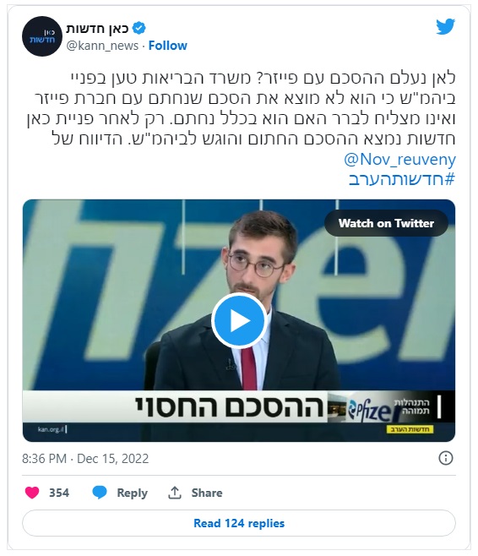Open the tweet info circle icon

pos(446,458)
